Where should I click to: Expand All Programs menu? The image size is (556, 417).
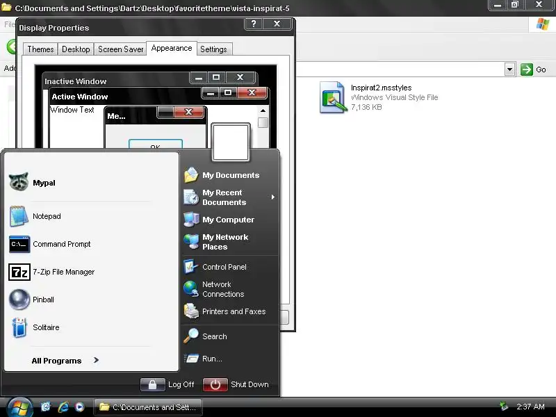point(65,361)
